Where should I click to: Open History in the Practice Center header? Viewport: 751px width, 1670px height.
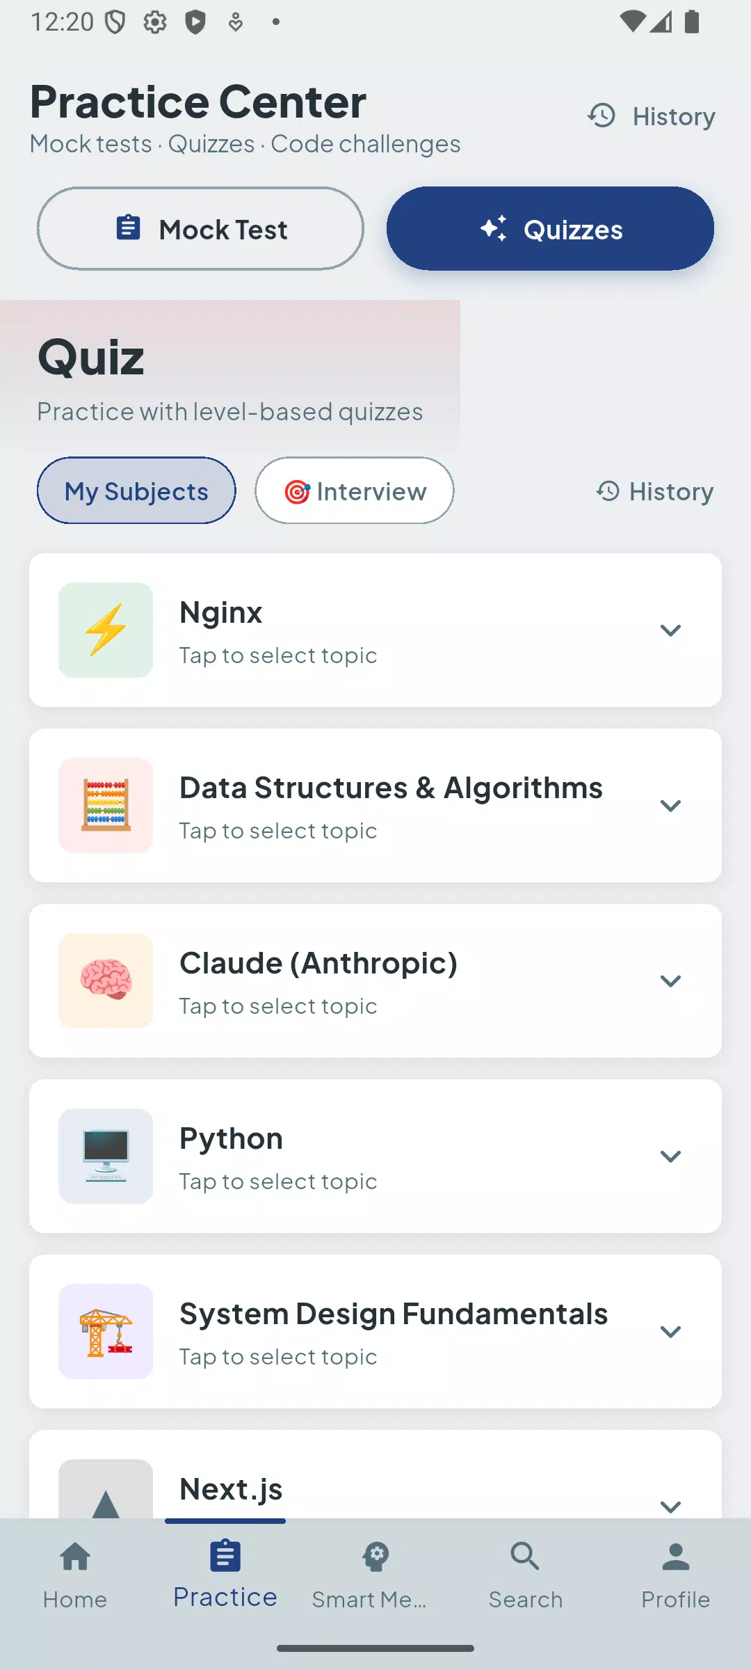point(652,116)
